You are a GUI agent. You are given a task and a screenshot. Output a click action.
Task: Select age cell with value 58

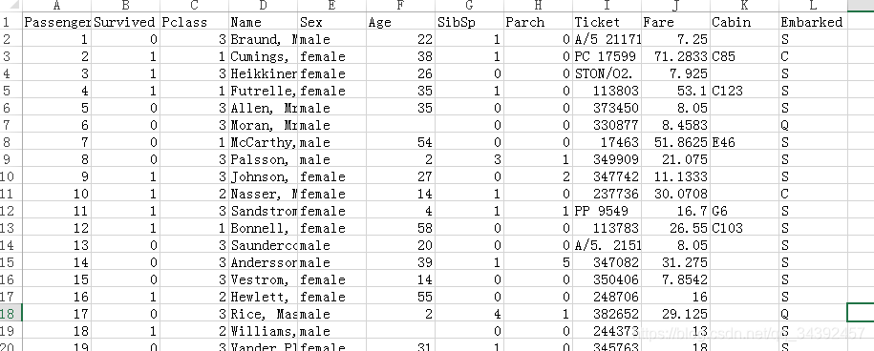(401, 228)
